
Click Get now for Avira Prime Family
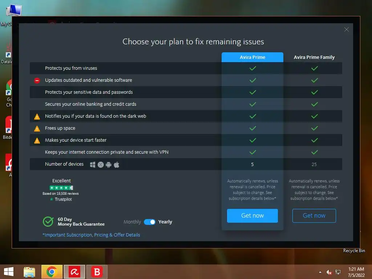coord(314,216)
